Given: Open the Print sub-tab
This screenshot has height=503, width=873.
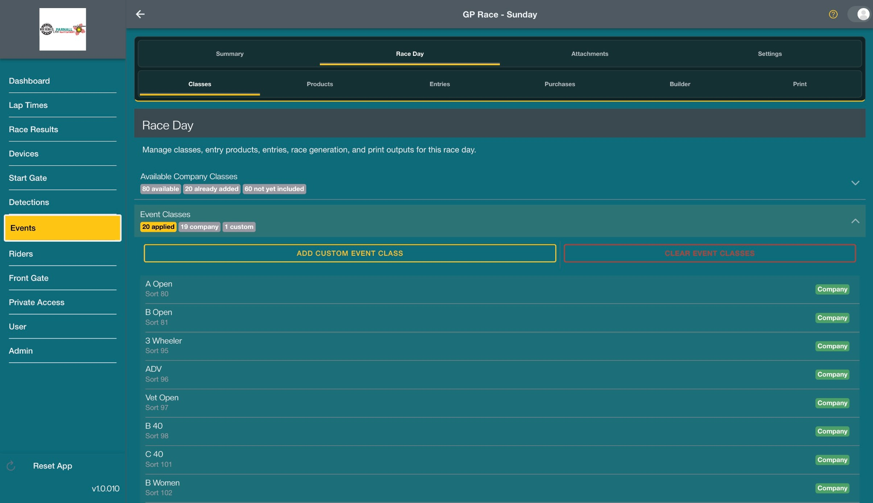Looking at the screenshot, I should tap(800, 84).
